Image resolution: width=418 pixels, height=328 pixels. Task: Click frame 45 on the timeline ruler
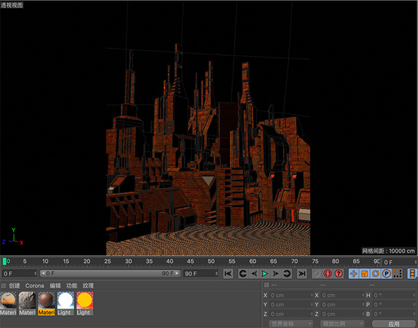190,262
